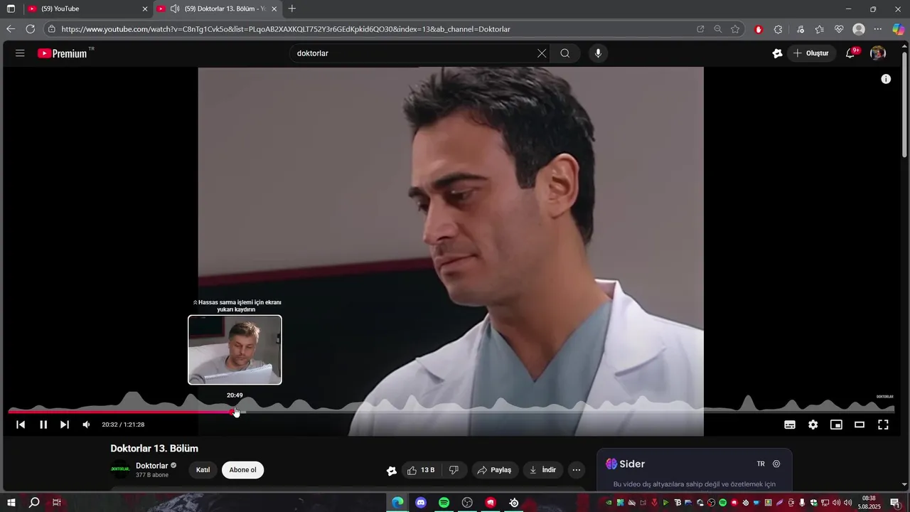The width and height of the screenshot is (910, 512).
Task: Open the YouTube guide hamburger menu
Action: (x=20, y=53)
